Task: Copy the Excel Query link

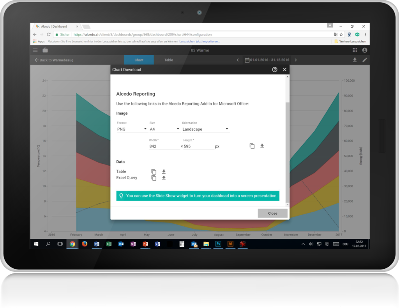Action: [154, 178]
